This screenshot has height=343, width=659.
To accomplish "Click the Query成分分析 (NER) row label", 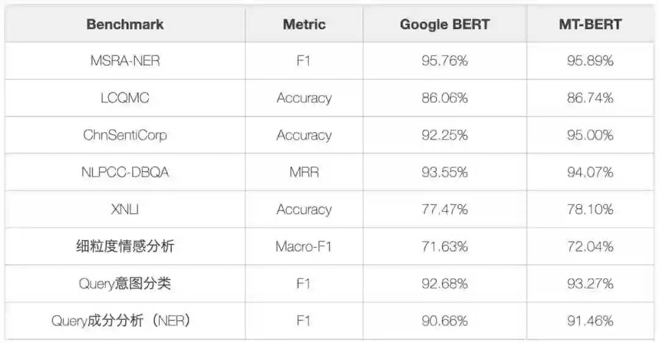I will pos(121,321).
